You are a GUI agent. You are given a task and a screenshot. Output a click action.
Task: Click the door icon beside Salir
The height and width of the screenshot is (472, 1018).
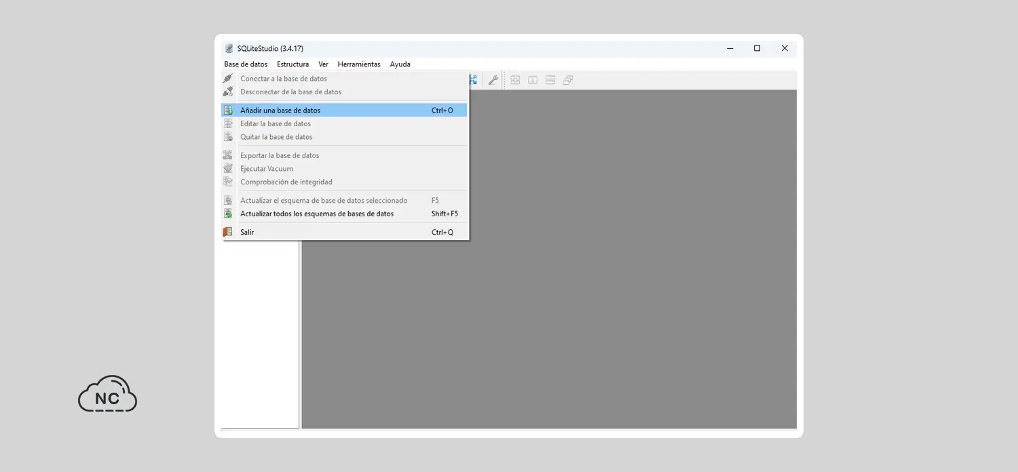pos(228,232)
